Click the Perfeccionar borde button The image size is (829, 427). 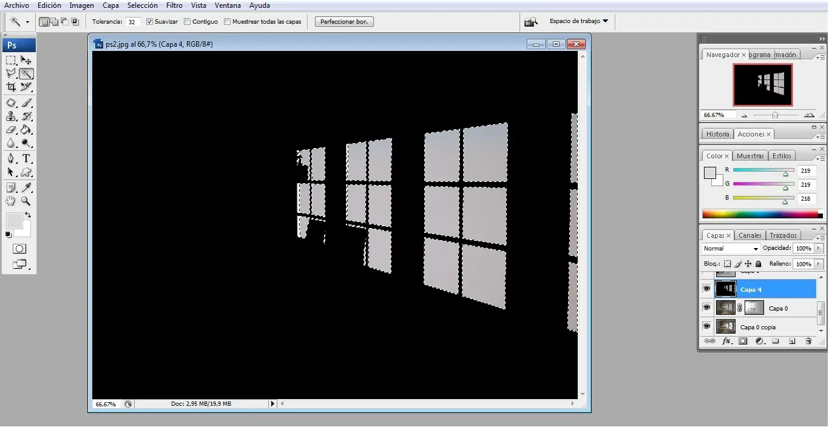click(344, 22)
